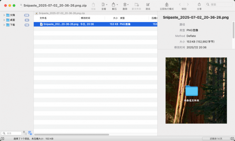This screenshot has width=235, height=141.
Task: Click the 删除 trash toolbar icon
Action: tap(125, 4)
